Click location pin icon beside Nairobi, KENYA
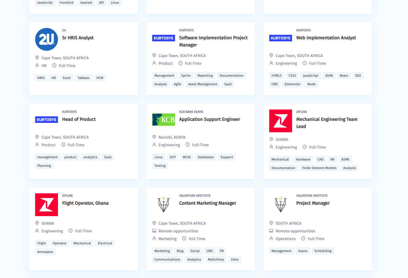 click(x=154, y=137)
